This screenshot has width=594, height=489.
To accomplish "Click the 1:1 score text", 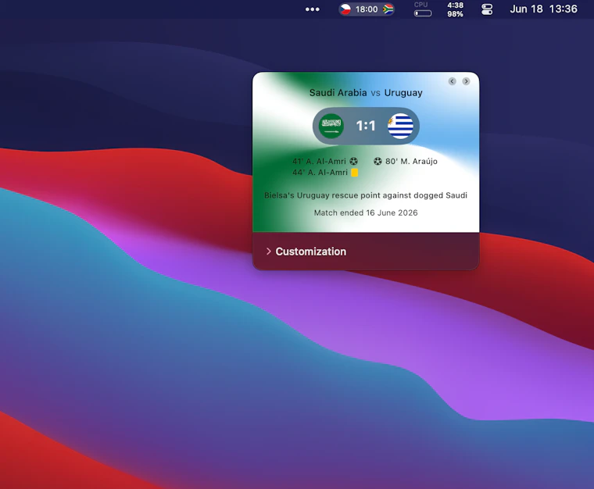I will click(x=366, y=126).
